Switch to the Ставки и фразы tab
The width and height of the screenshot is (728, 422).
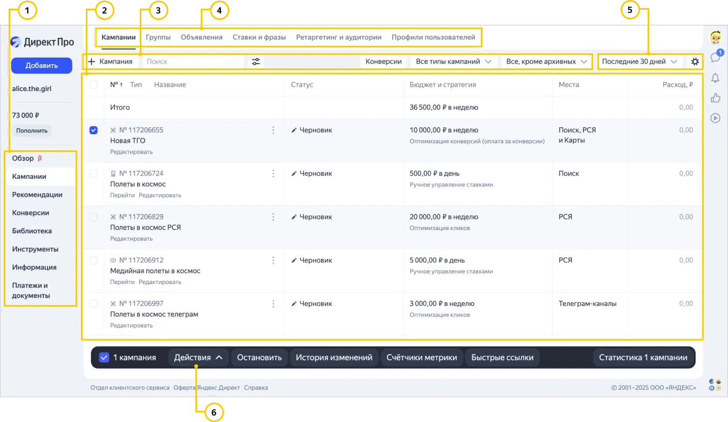click(x=260, y=37)
